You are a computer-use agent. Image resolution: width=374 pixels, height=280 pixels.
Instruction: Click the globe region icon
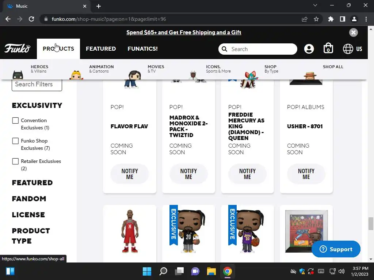coord(348,49)
